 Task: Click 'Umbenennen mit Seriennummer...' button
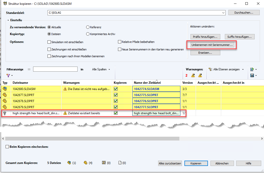point(212,45)
